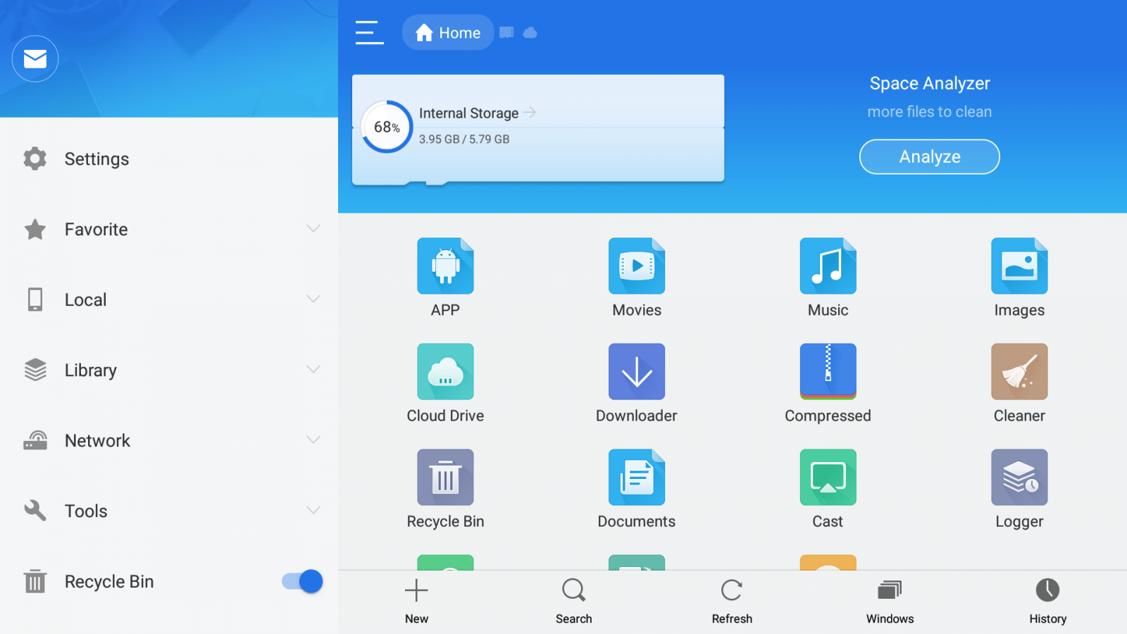Viewport: 1127px width, 634px height.
Task: Open Internal Storage card
Action: [x=538, y=130]
